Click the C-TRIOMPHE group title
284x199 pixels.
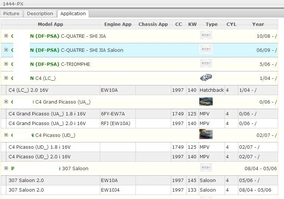coord(75,64)
